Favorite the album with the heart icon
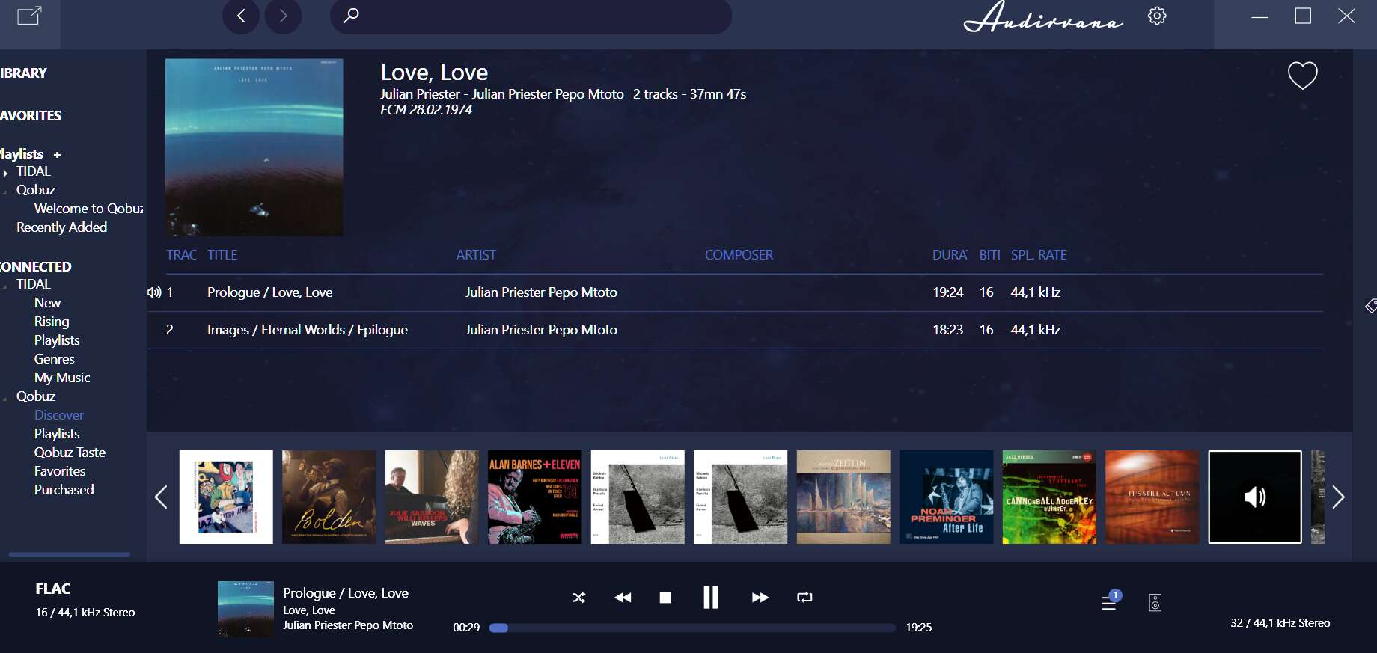Image resolution: width=1377 pixels, height=653 pixels. pyautogui.click(x=1302, y=75)
